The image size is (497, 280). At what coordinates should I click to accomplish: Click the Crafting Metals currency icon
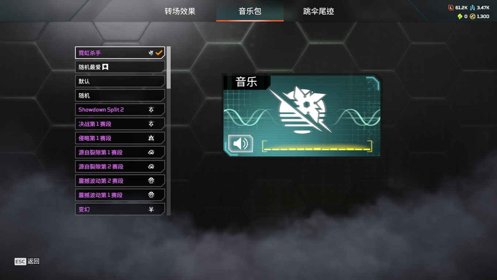click(x=473, y=7)
